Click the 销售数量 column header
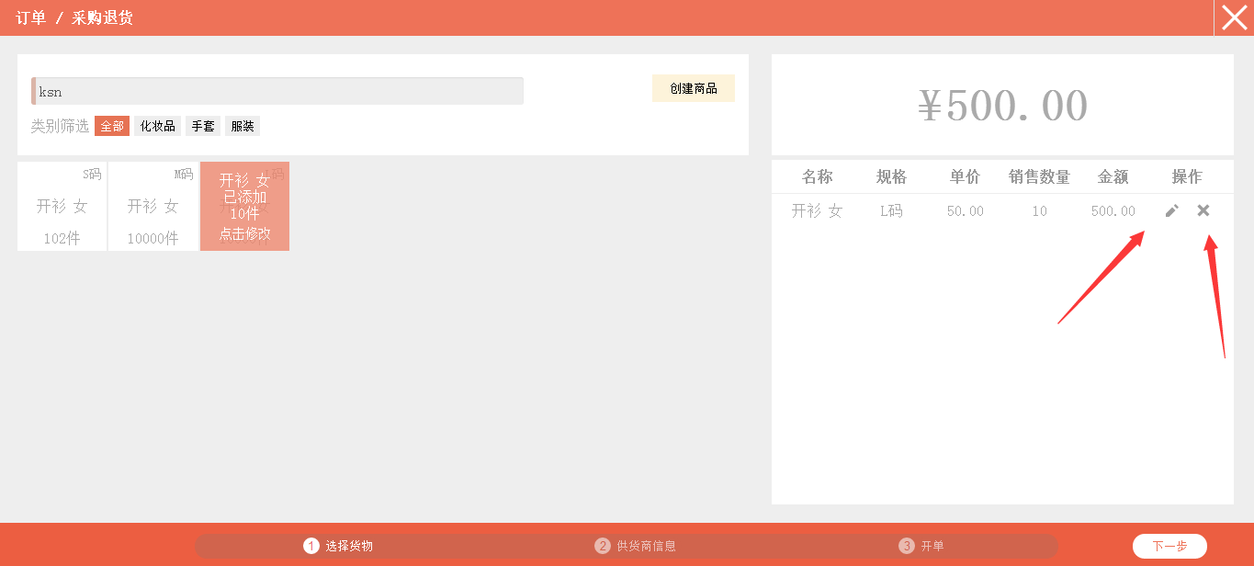The width and height of the screenshot is (1254, 566). coord(1039,177)
